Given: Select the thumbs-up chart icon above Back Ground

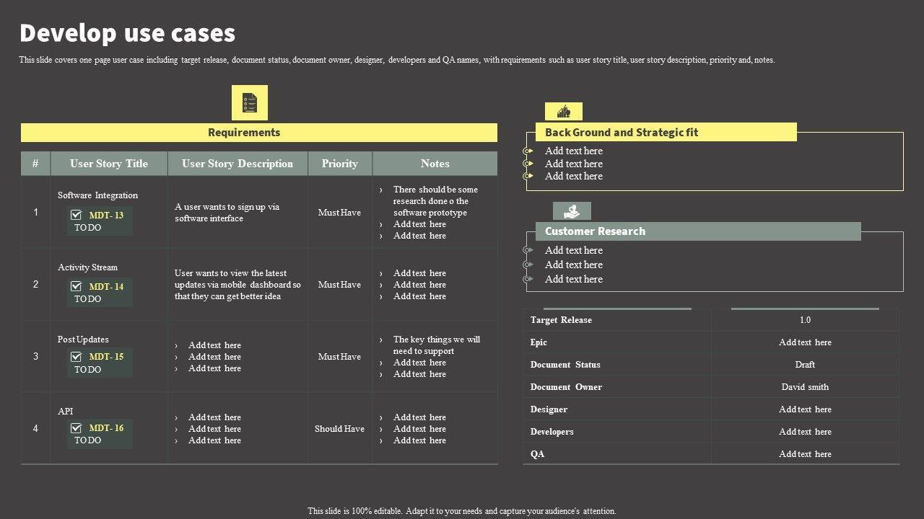Looking at the screenshot, I should coord(563,111).
